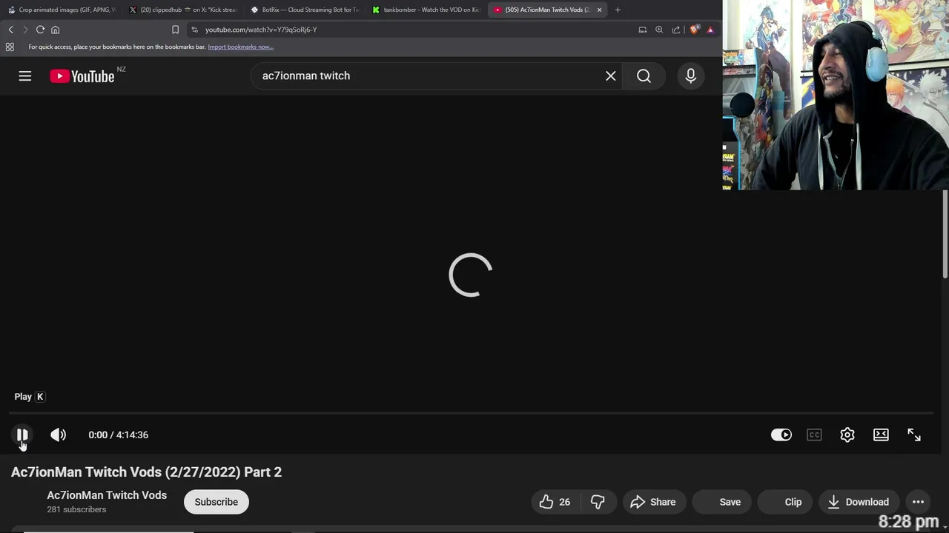
Task: Open Brave Rewards triangle icon
Action: (x=710, y=30)
